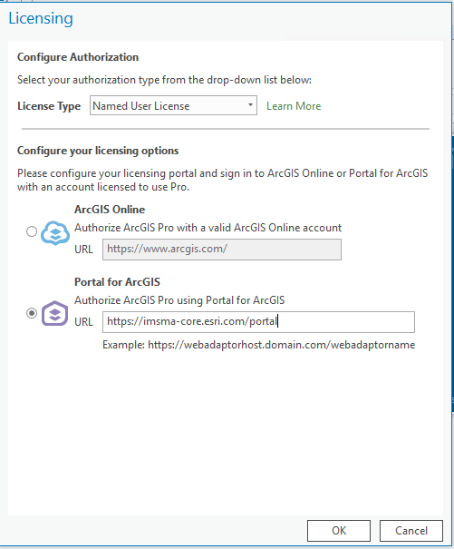The height and width of the screenshot is (549, 454).
Task: Click the dropdown arrow next to Named User License
Action: point(250,105)
